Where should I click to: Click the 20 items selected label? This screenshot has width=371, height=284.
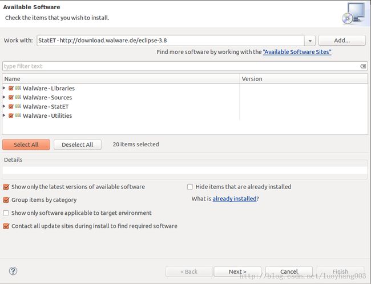(136, 144)
